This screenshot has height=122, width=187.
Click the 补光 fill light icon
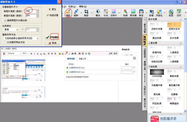(106, 13)
